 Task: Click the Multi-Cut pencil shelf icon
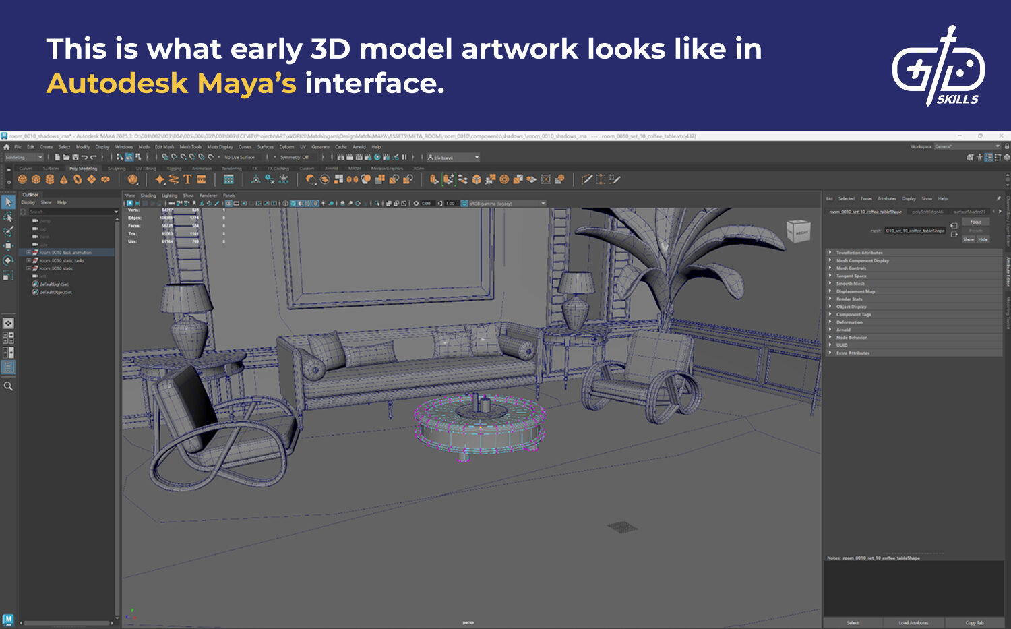pos(587,179)
